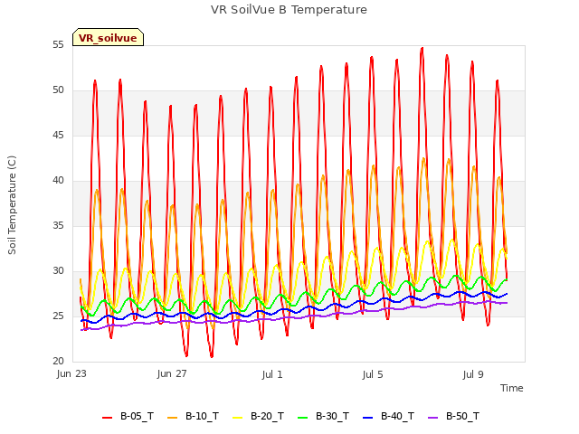Viewport: 579px width, 434px height.
Task: Click the VR_soilvue label box
Action: tap(108, 37)
